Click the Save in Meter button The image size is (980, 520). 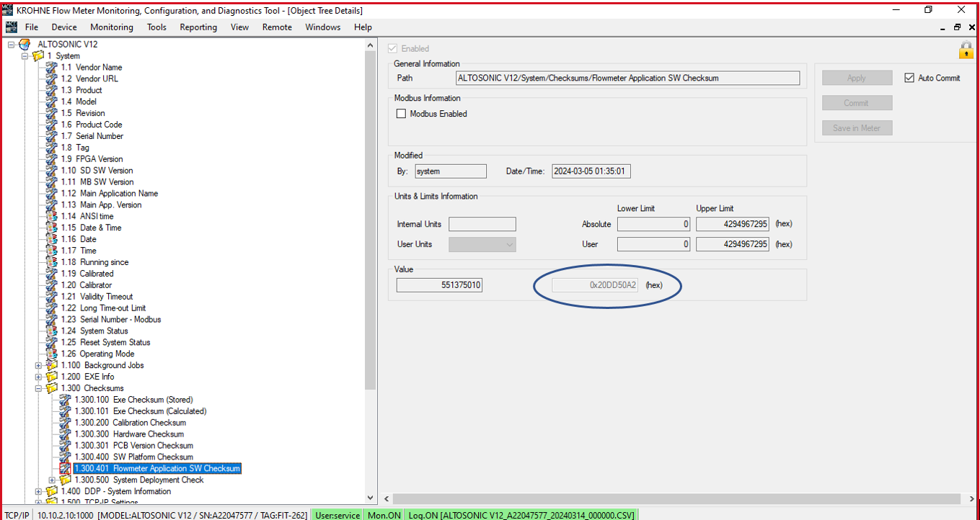[857, 128]
